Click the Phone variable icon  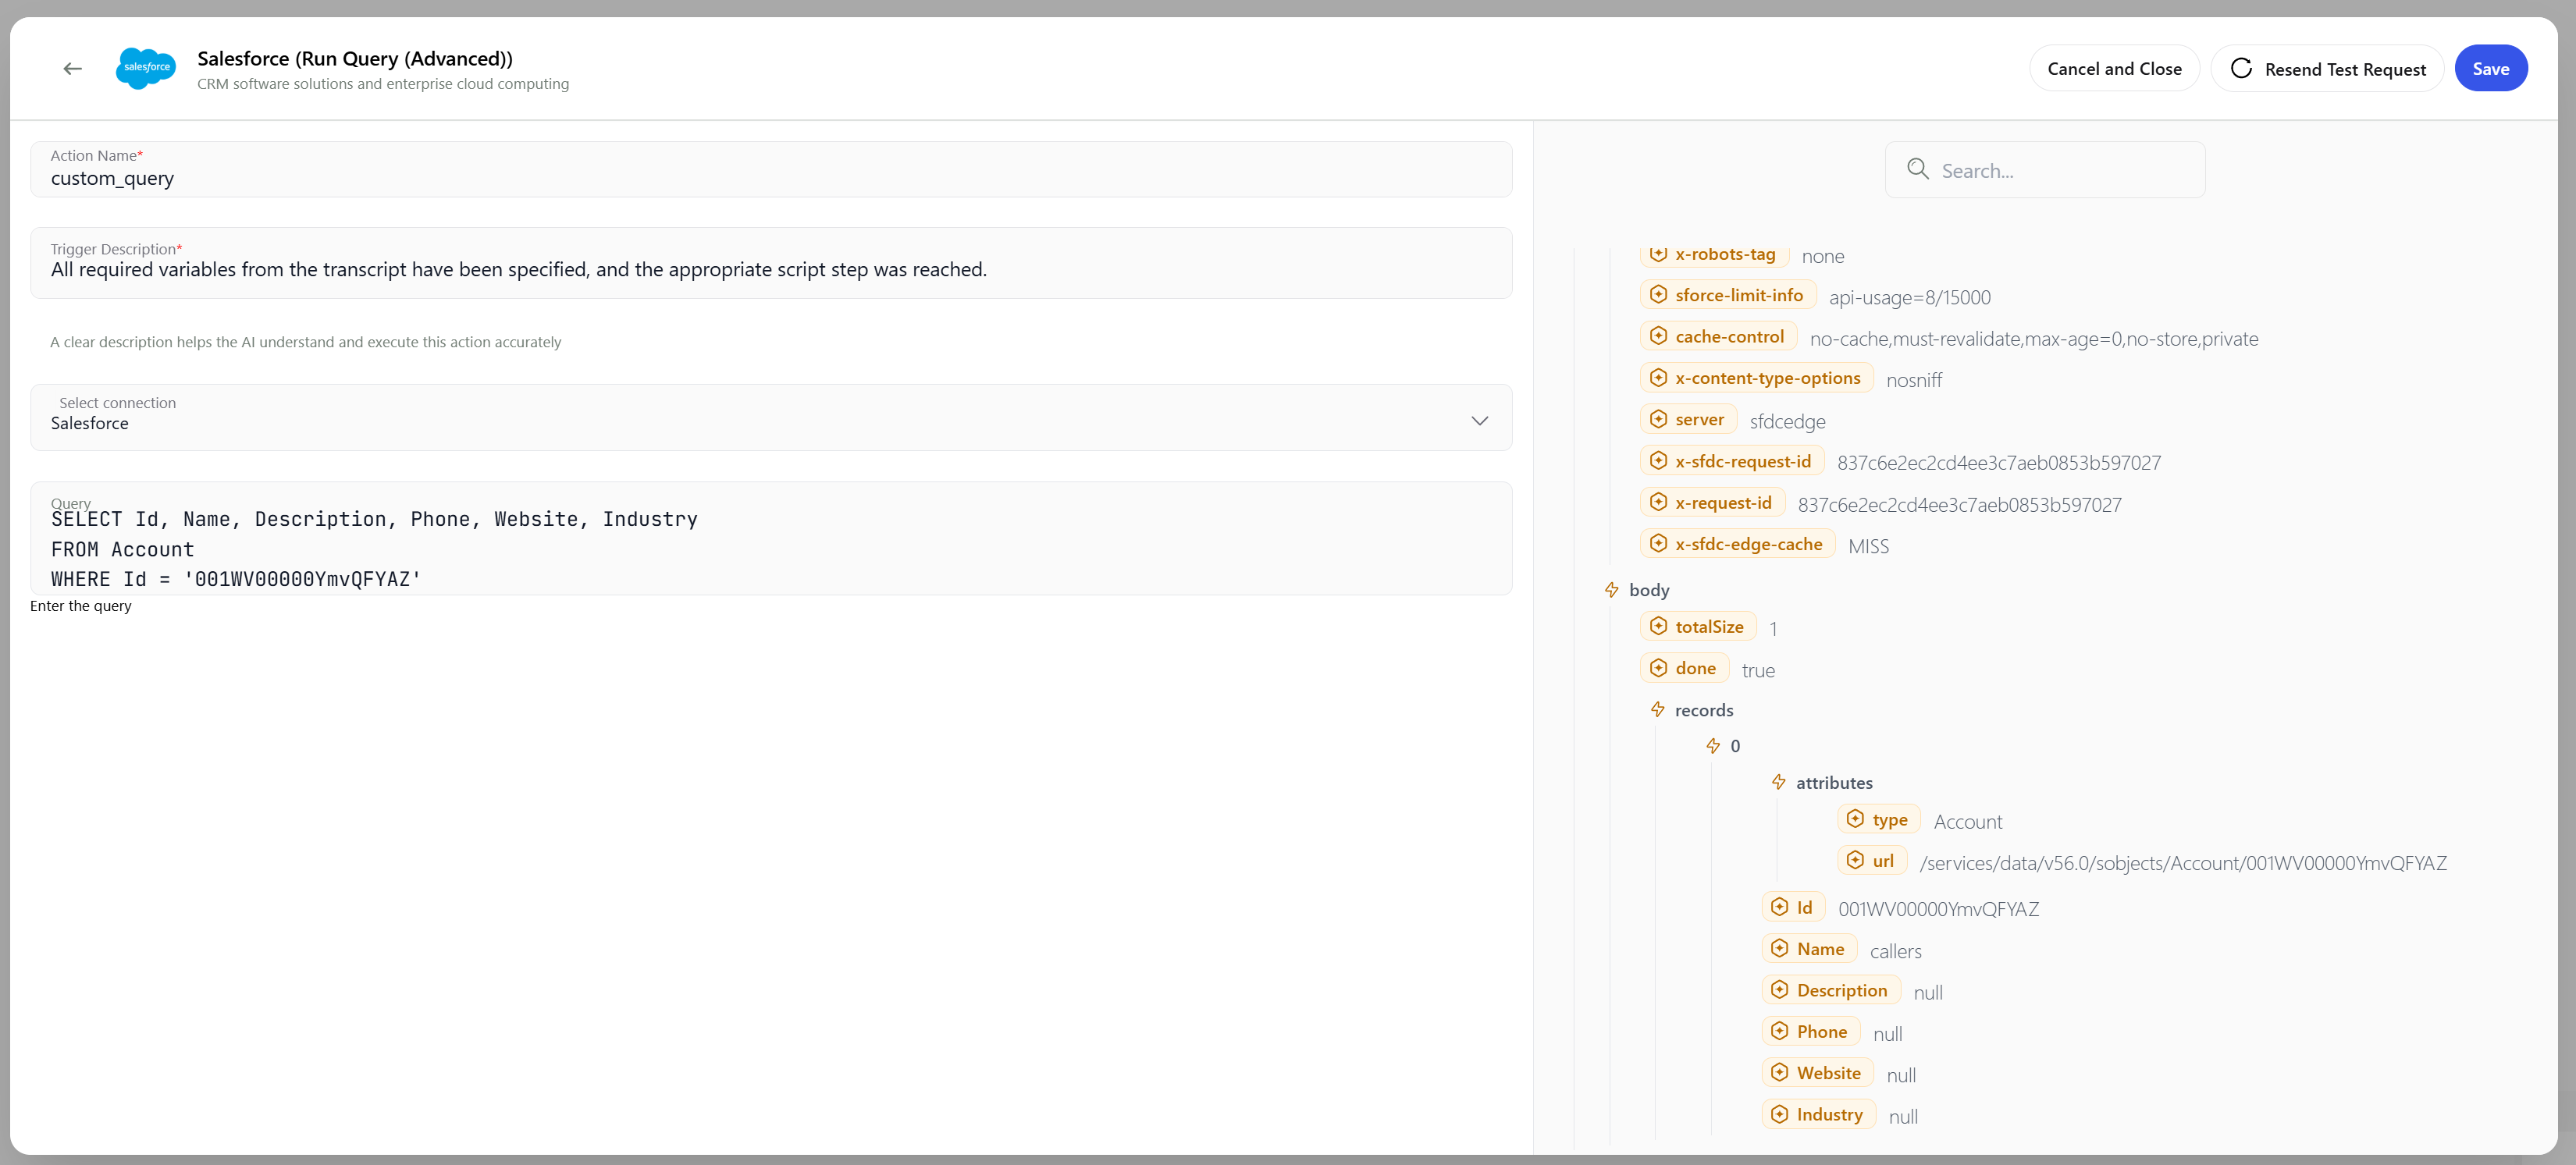(x=1779, y=1031)
